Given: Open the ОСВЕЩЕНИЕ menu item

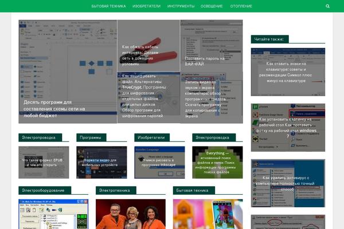Looking at the screenshot, I should (212, 6).
